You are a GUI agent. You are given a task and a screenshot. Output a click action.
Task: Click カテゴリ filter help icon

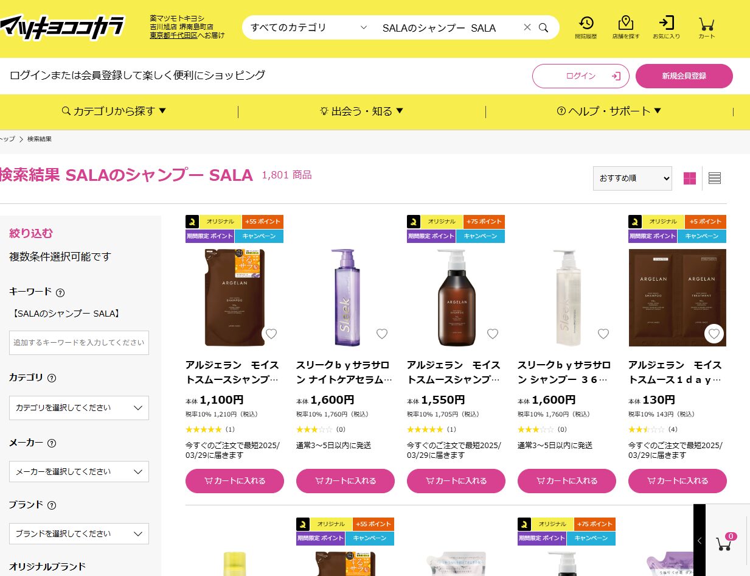pos(52,378)
